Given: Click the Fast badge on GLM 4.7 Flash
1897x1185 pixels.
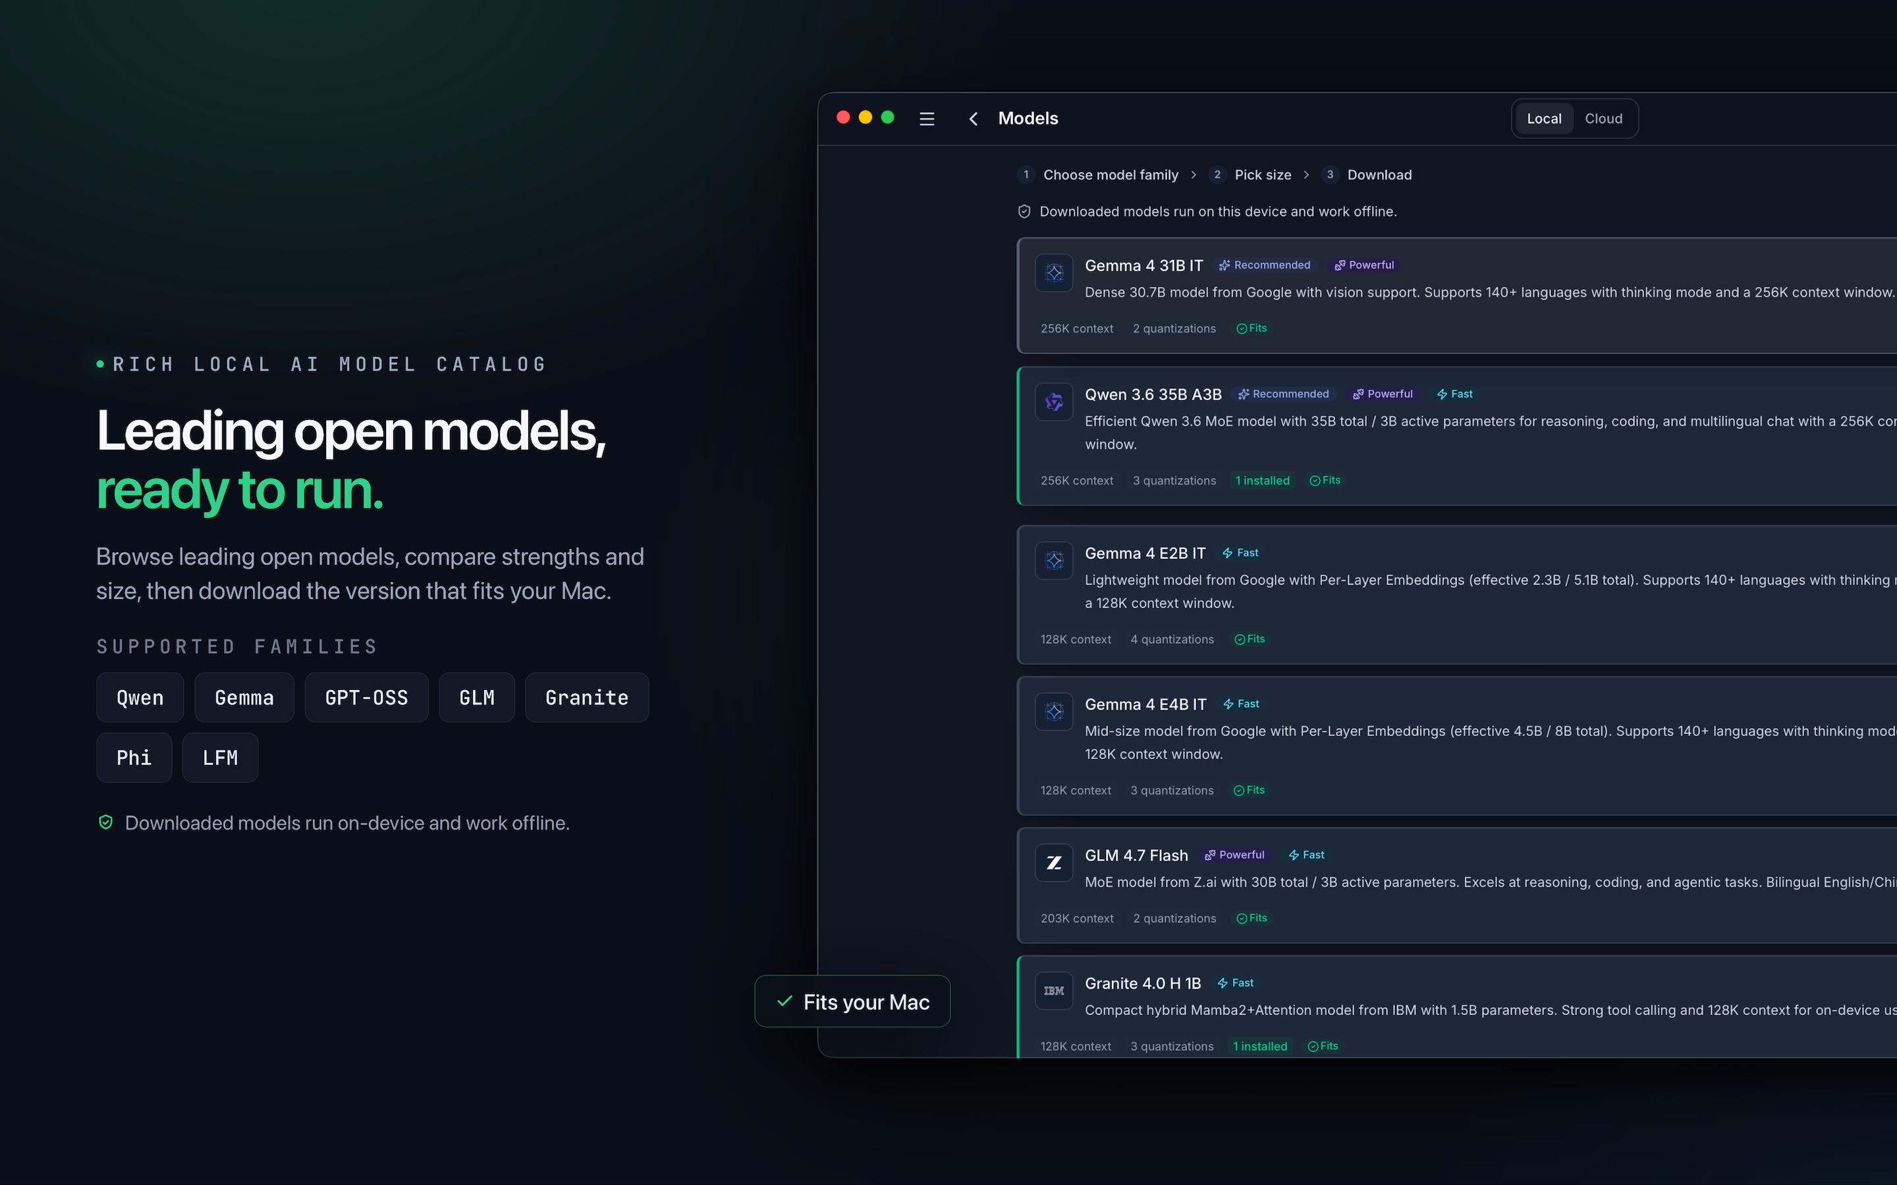Looking at the screenshot, I should coord(1306,855).
